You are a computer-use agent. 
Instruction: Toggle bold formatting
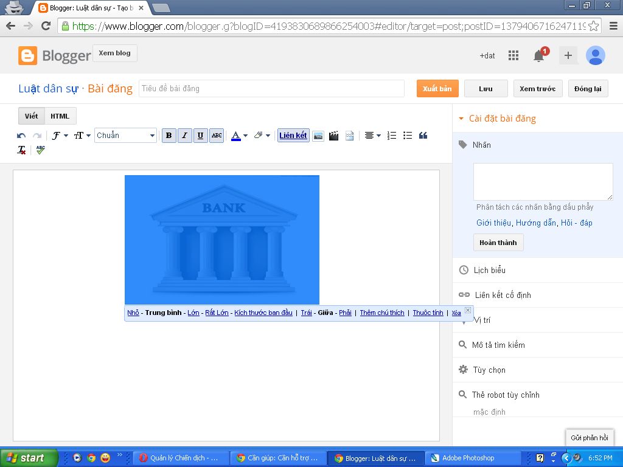tap(169, 136)
